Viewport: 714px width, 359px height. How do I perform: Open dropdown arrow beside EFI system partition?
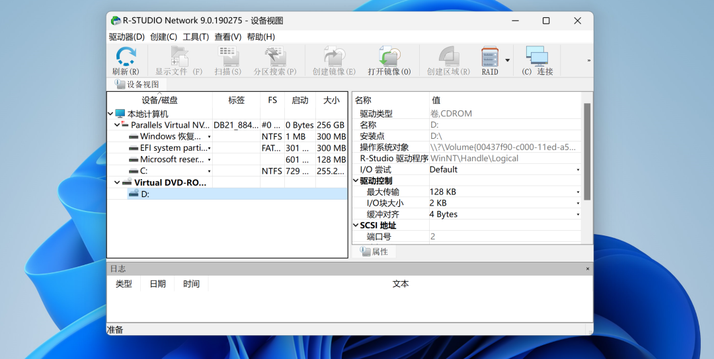pyautogui.click(x=209, y=148)
